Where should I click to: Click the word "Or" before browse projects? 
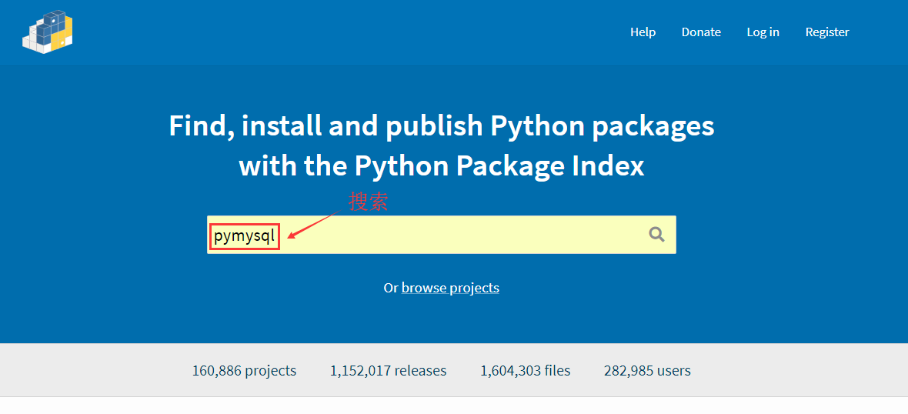pyautogui.click(x=391, y=288)
